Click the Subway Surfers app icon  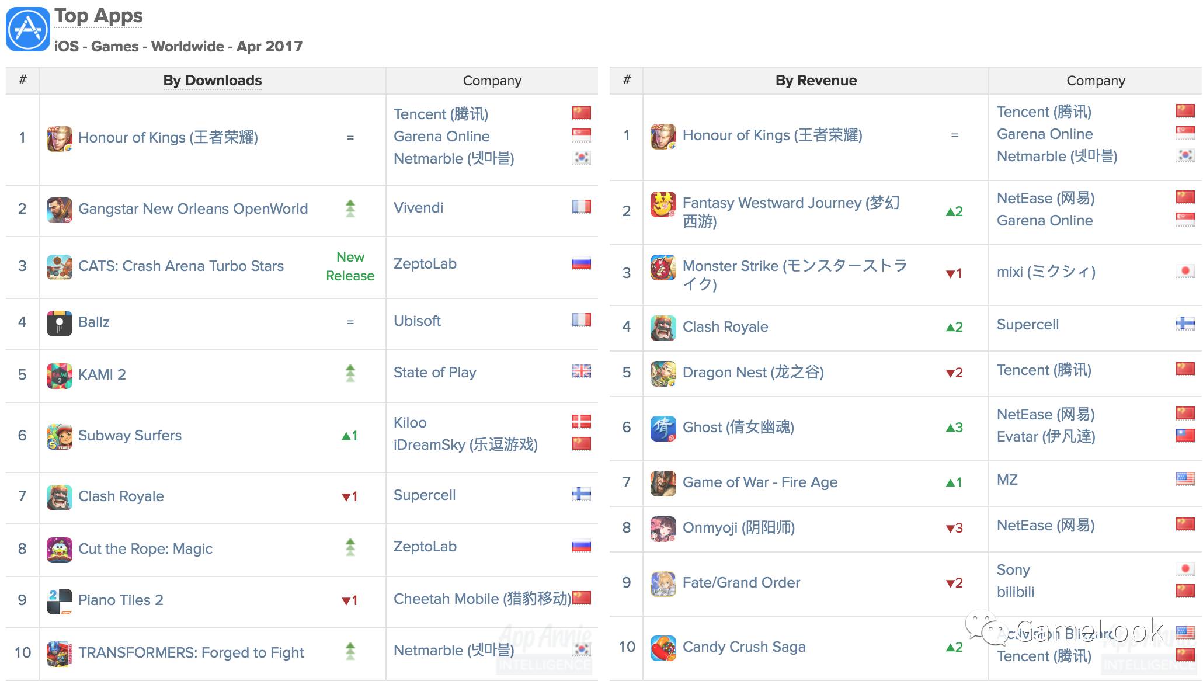tap(60, 436)
